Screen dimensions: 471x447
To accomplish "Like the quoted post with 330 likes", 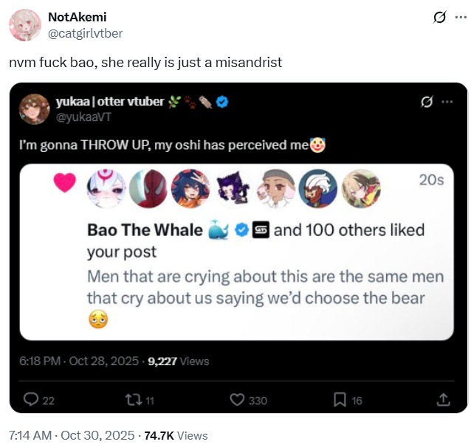I will [237, 400].
